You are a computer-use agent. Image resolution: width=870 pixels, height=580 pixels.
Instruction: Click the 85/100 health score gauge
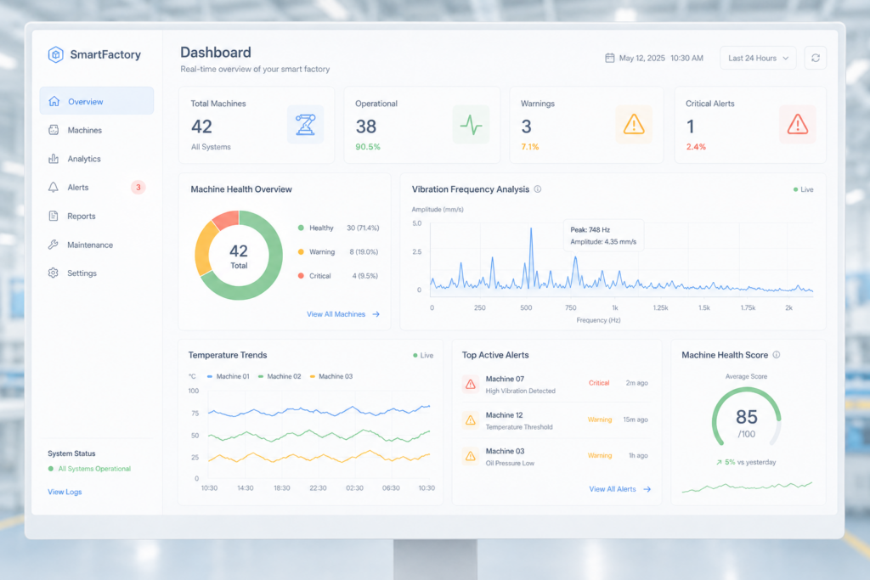pos(746,419)
